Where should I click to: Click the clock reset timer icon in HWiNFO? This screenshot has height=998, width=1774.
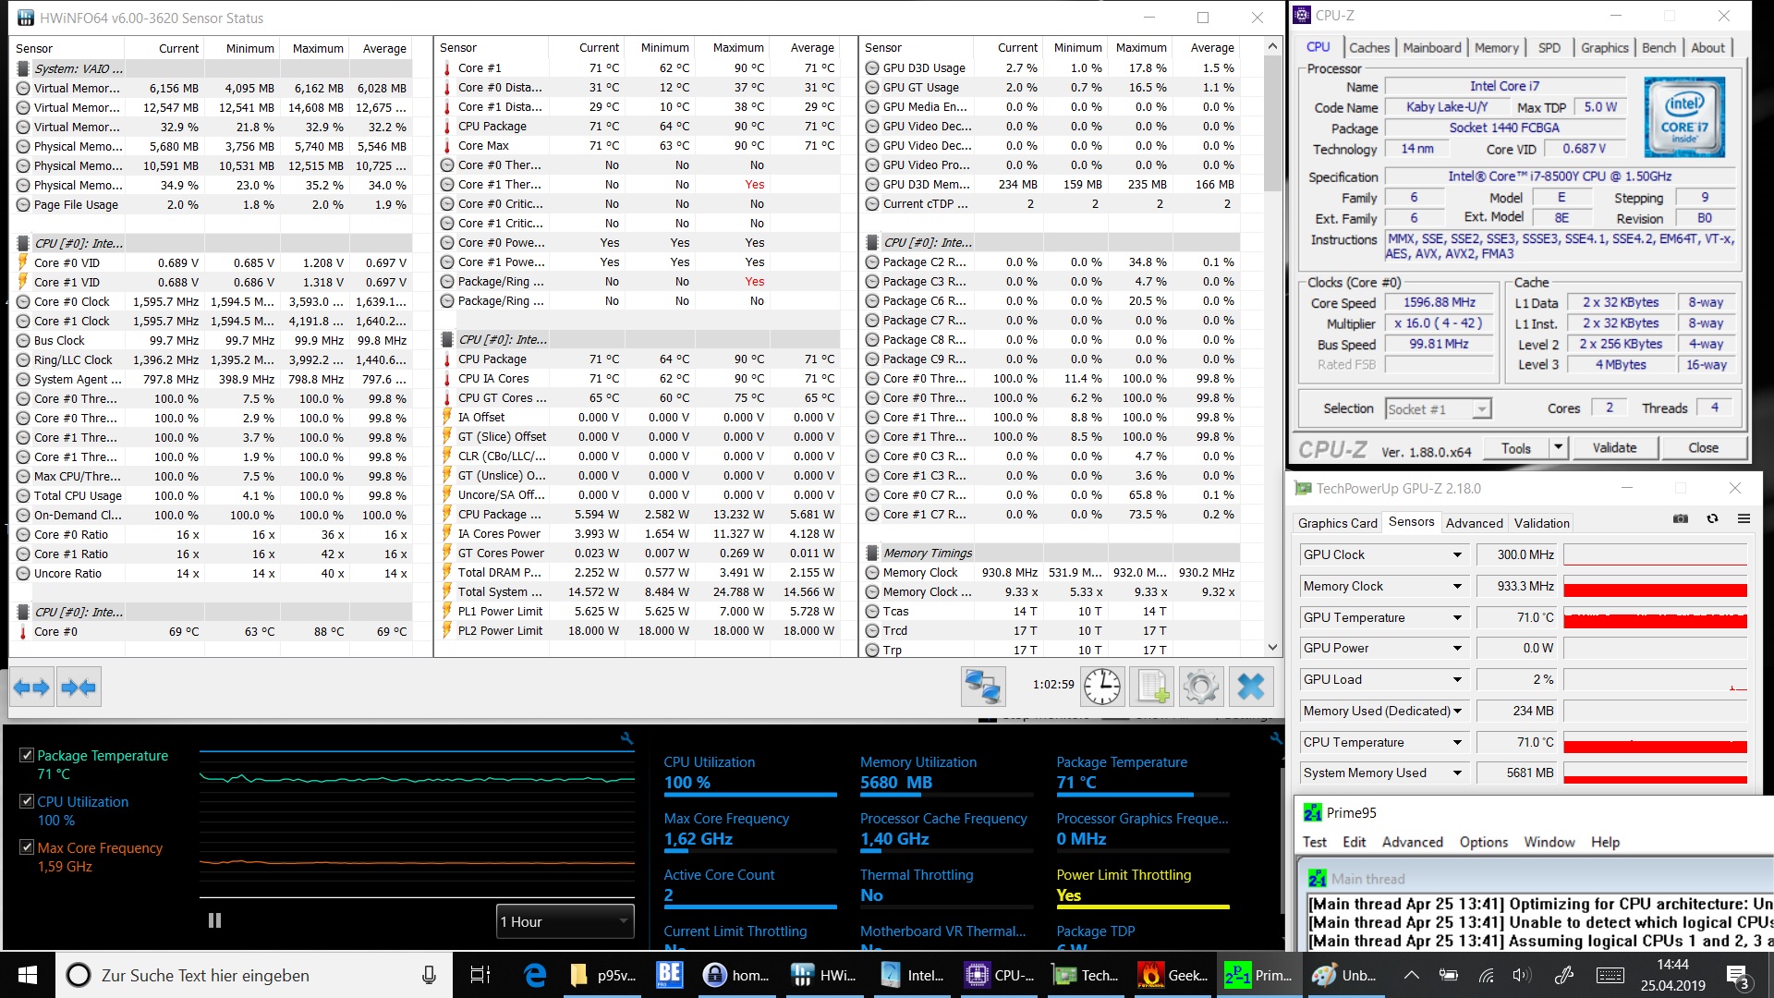1101,687
